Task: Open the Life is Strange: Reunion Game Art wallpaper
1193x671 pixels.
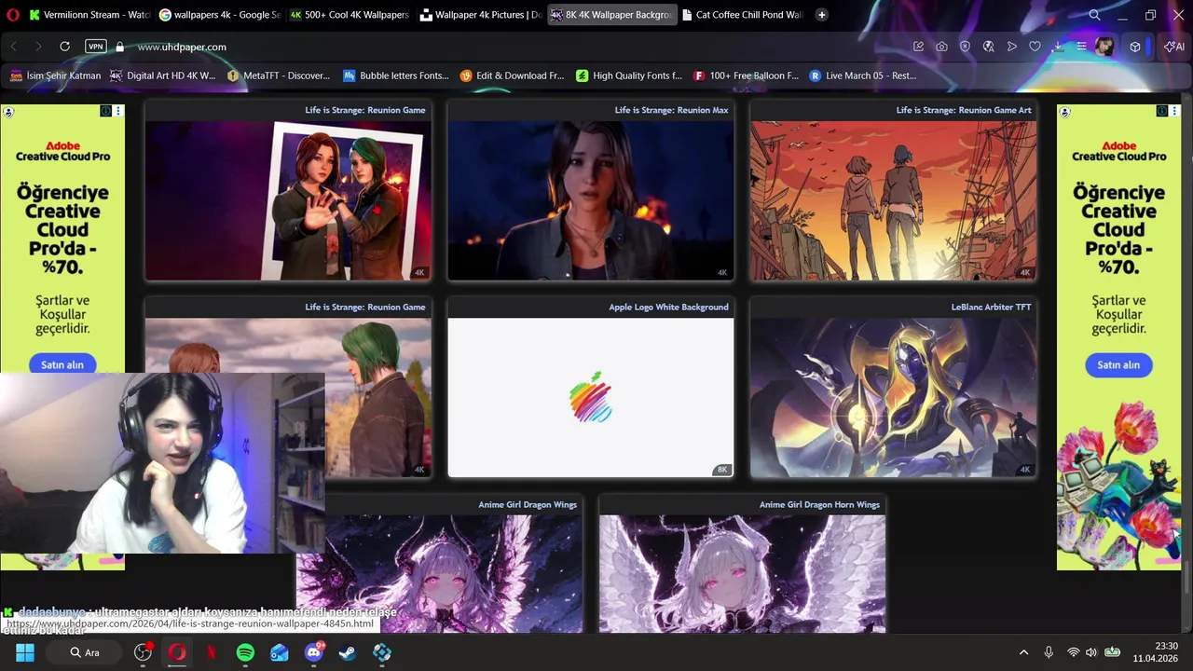Action: tap(893, 200)
